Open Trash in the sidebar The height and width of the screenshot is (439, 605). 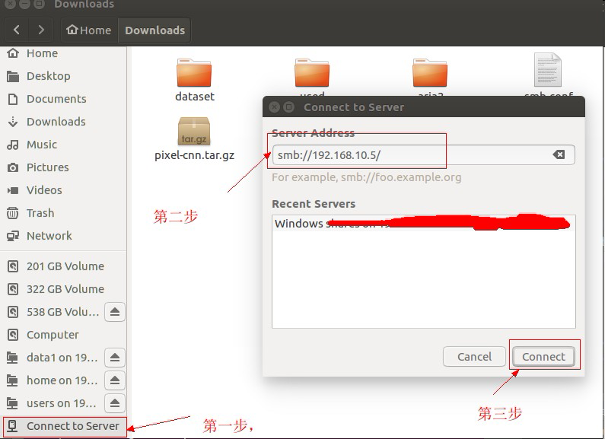coord(40,213)
